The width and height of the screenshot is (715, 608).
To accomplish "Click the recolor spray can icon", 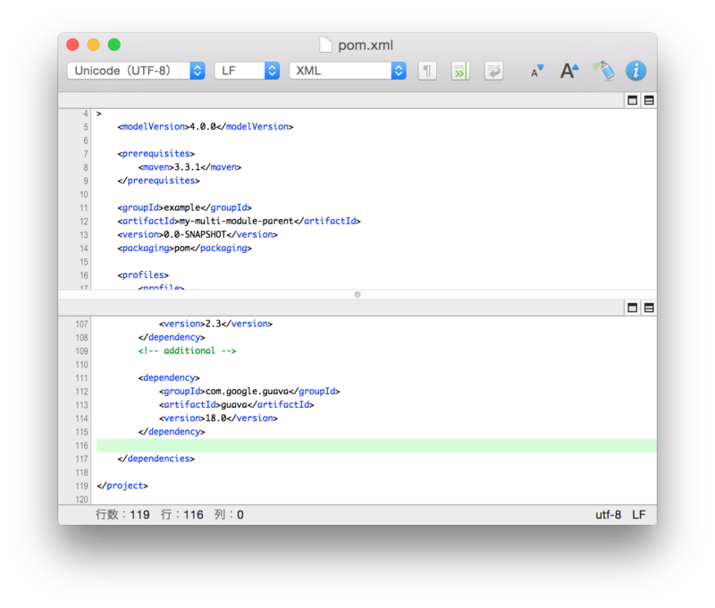I will (x=603, y=72).
